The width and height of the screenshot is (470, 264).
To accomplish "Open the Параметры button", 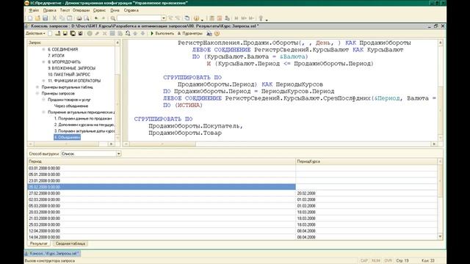I will tap(190, 34).
